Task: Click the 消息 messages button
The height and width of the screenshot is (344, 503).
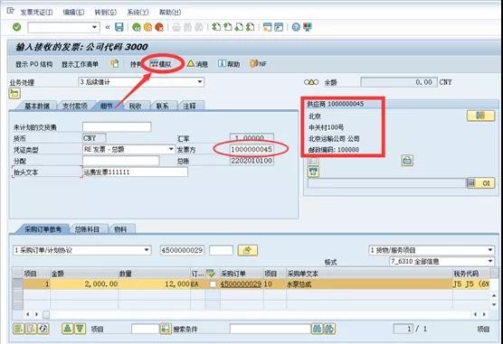Action: [x=197, y=64]
